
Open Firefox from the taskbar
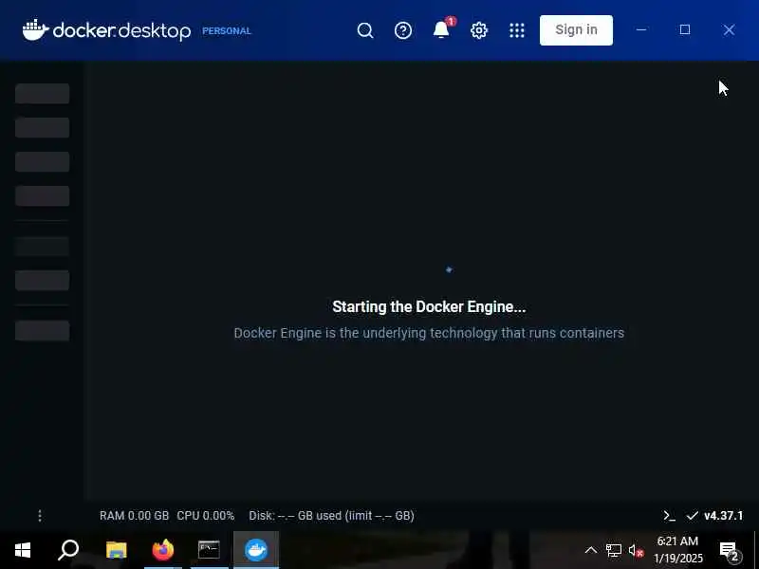(x=163, y=550)
